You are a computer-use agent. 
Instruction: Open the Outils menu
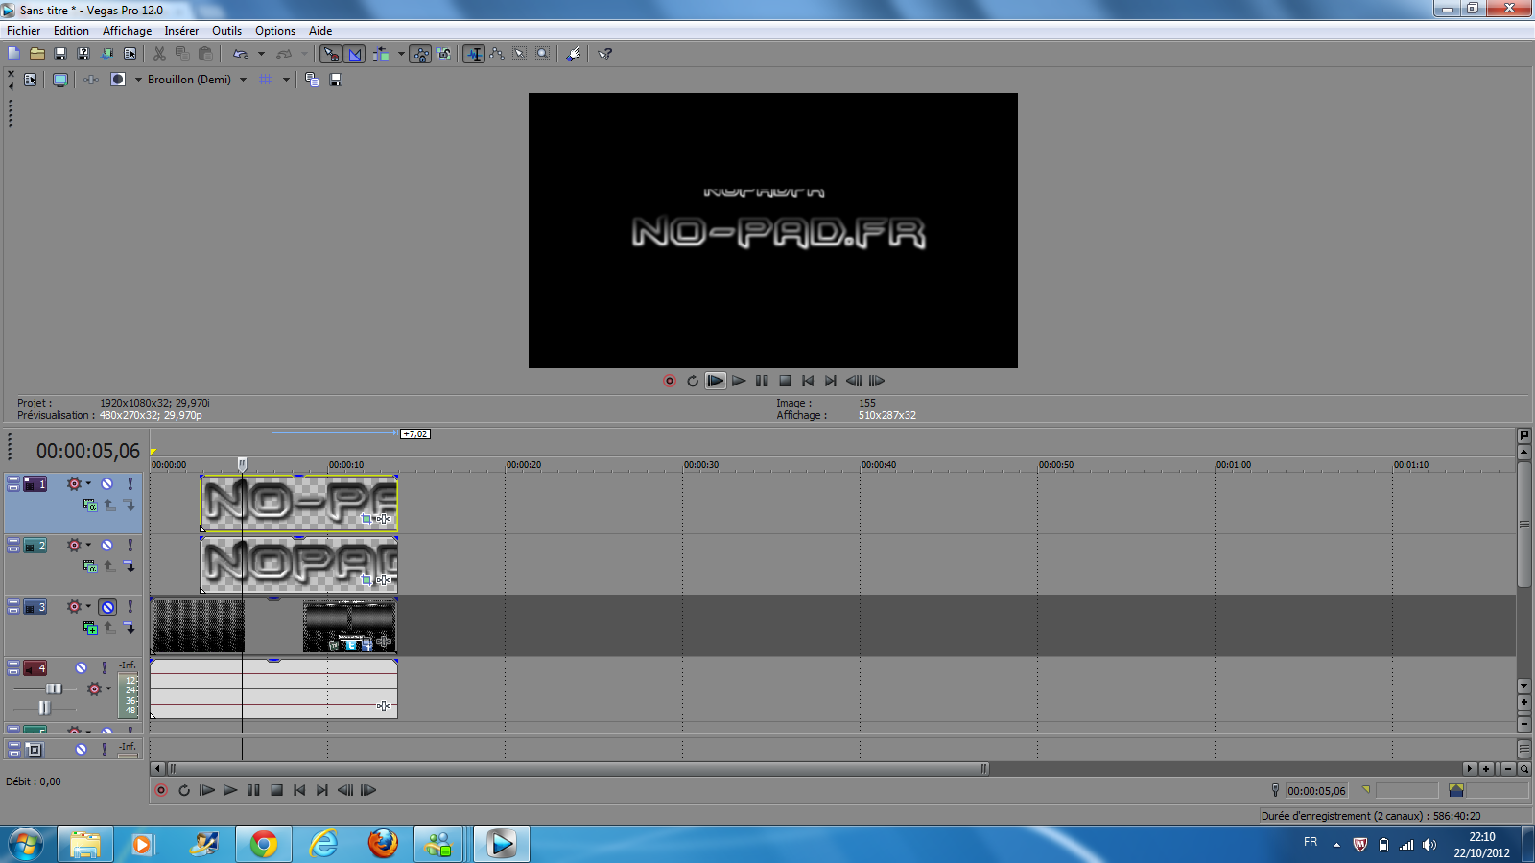pyautogui.click(x=226, y=31)
